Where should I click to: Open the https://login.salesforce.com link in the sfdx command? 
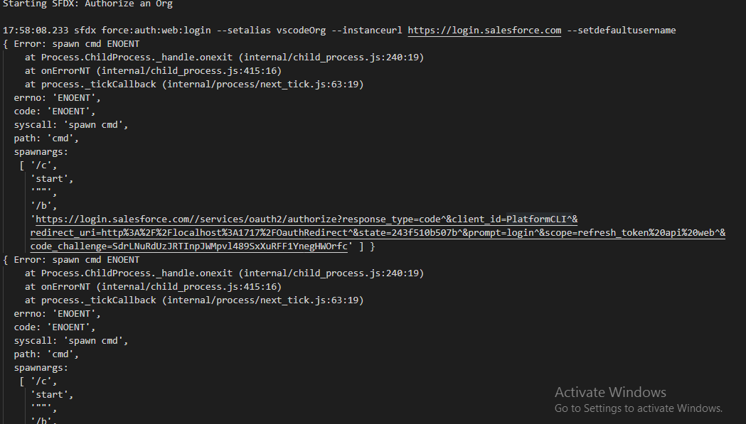click(484, 31)
